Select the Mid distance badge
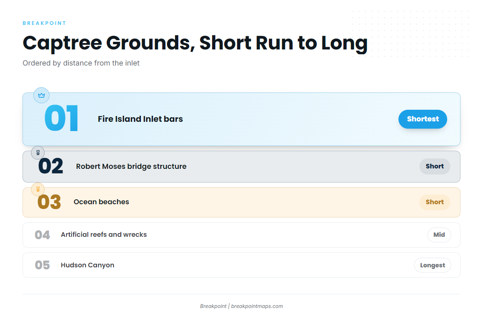This screenshot has height=320, width=483. 439,235
